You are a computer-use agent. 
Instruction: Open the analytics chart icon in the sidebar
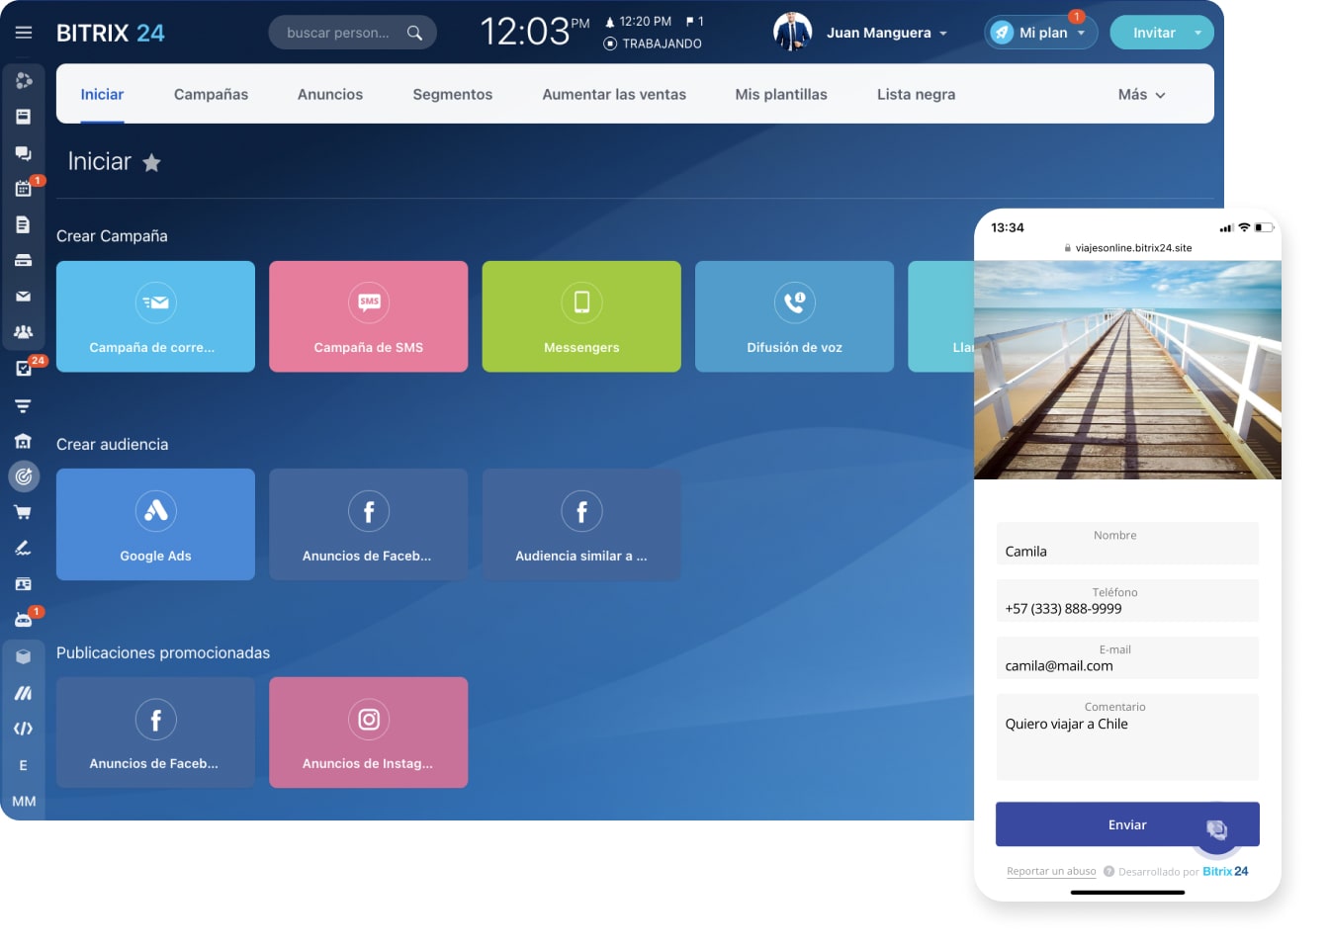click(x=24, y=693)
